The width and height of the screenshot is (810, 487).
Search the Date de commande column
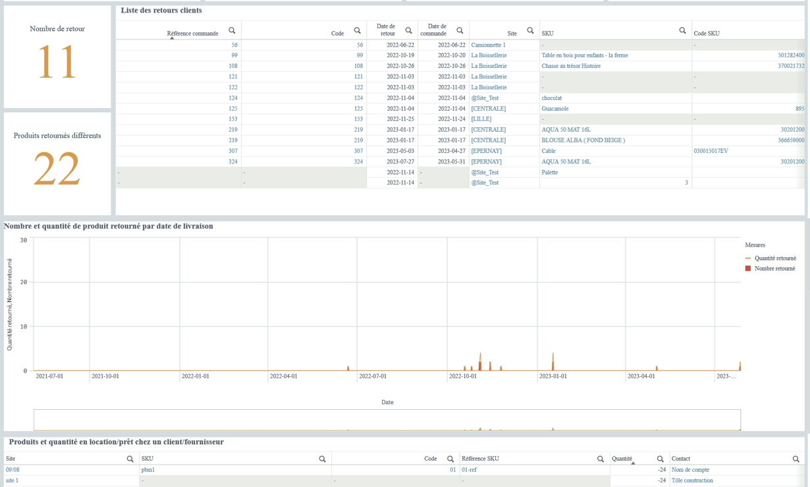tap(460, 30)
